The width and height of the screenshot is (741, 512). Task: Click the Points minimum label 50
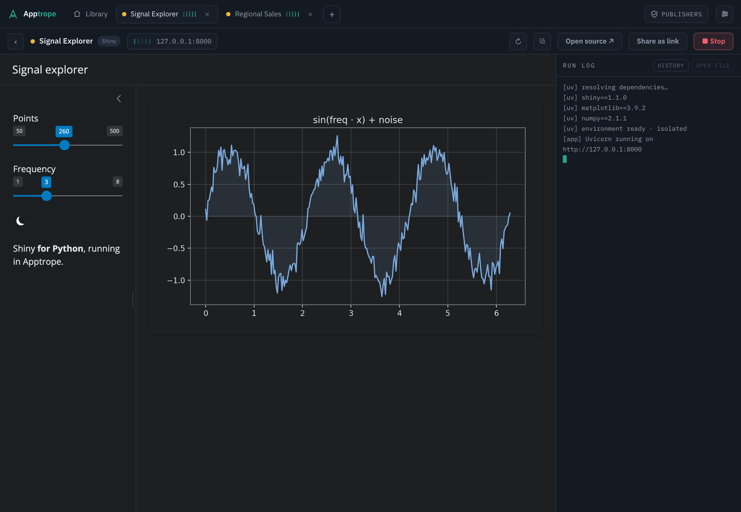click(x=19, y=131)
